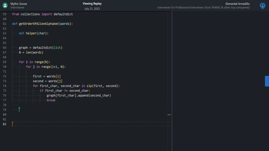
Task: Click the zip(first, second) loop line 74
Action: [76, 86]
